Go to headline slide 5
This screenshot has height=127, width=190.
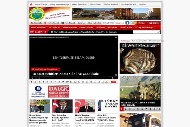(47, 82)
